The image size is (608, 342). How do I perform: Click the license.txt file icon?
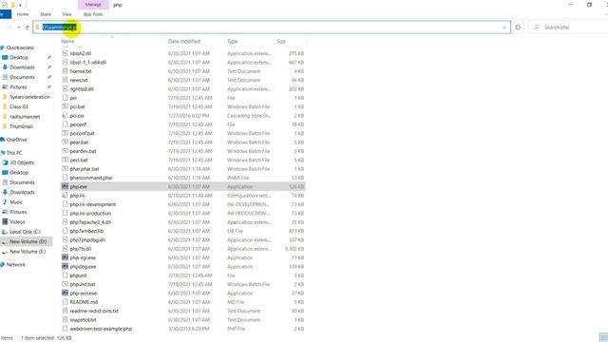click(66, 71)
